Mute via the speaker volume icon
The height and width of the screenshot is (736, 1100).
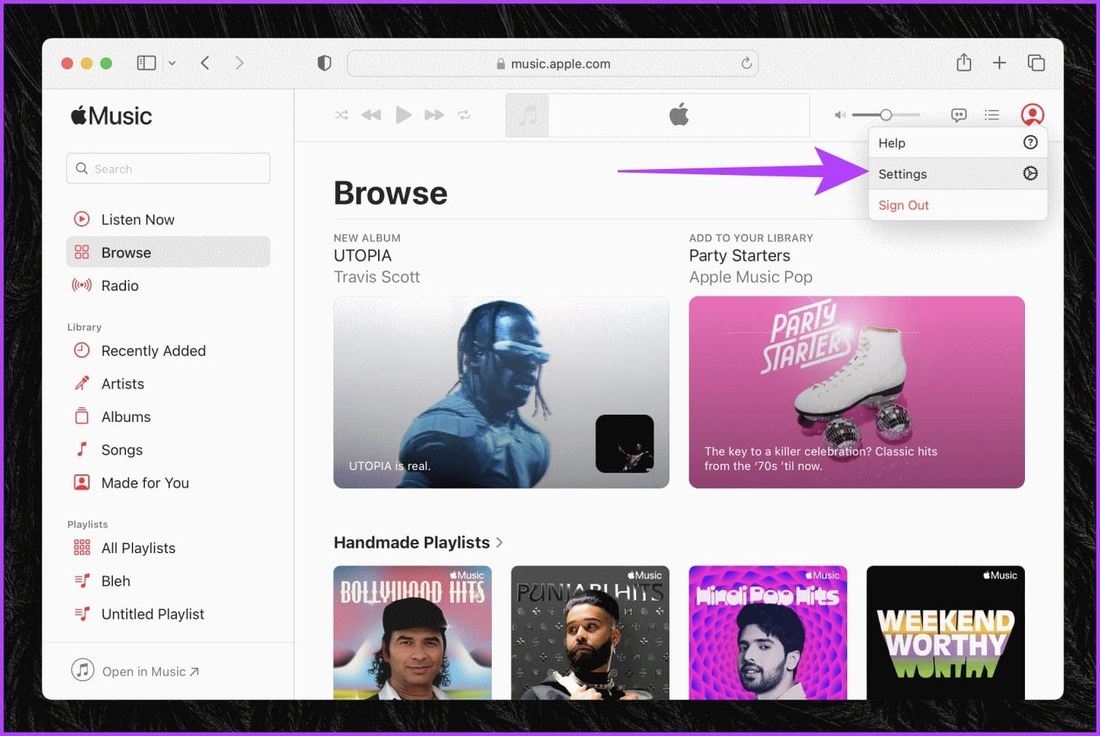(x=840, y=115)
